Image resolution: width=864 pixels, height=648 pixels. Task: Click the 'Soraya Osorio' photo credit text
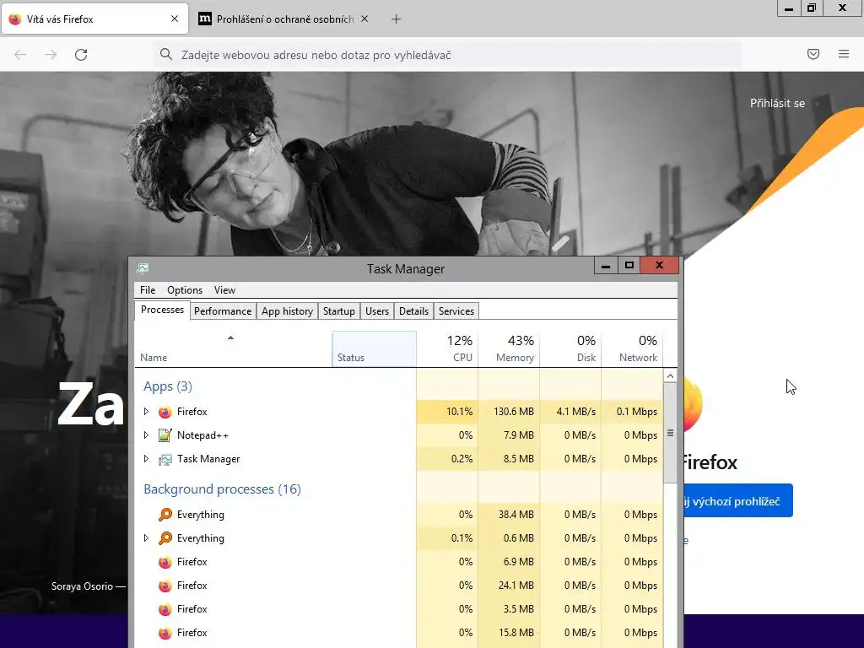pyautogui.click(x=82, y=586)
